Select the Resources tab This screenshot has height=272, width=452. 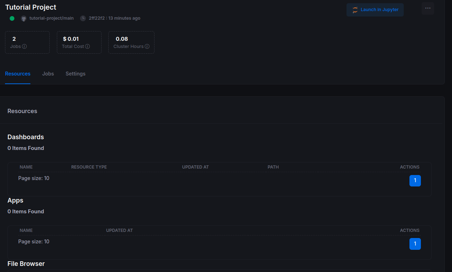click(x=18, y=74)
